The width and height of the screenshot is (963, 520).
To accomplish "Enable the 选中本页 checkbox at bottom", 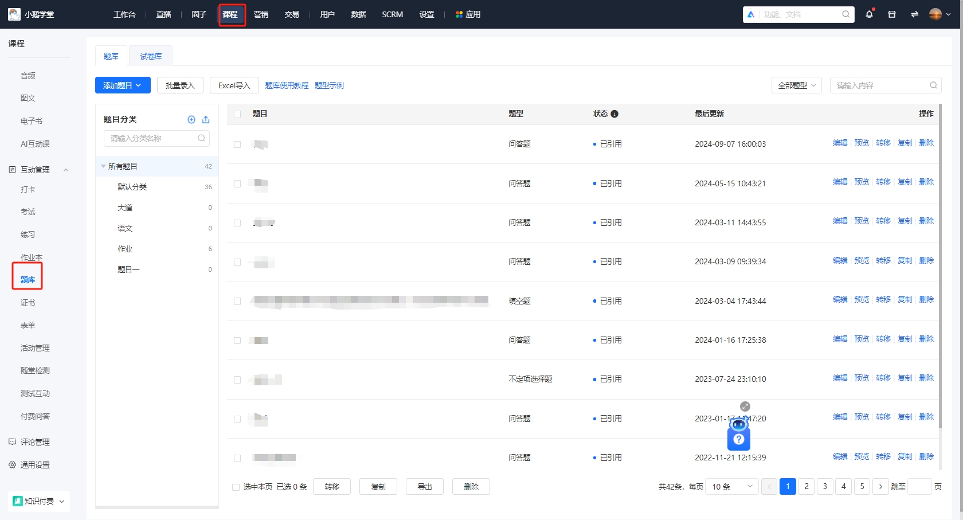I will (236, 487).
